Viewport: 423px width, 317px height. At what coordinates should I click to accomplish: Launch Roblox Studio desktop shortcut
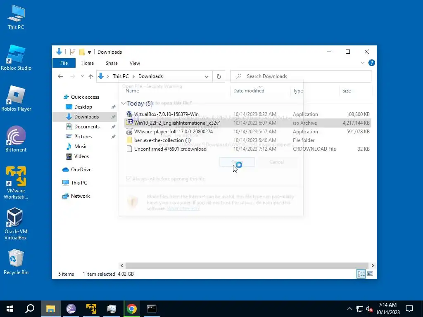[x=16, y=58]
